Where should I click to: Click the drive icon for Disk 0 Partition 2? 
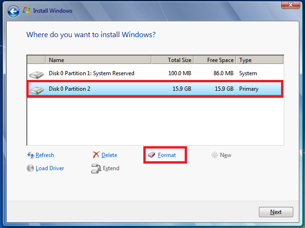tap(36, 90)
